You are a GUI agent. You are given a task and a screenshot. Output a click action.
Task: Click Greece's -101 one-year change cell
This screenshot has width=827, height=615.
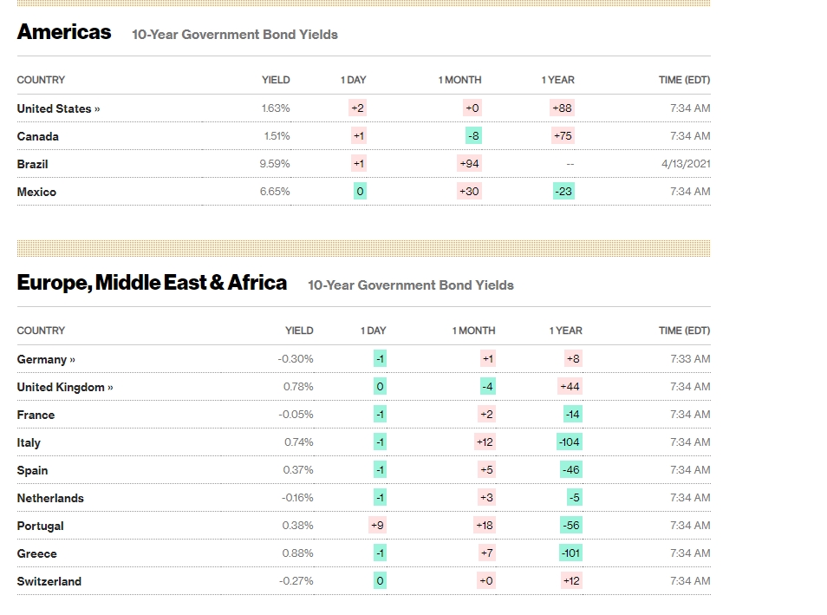point(570,553)
